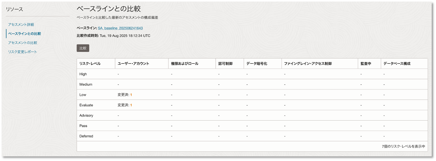Select the Advisory risk level row label
Screen dimensions: 436x161
click(86, 116)
